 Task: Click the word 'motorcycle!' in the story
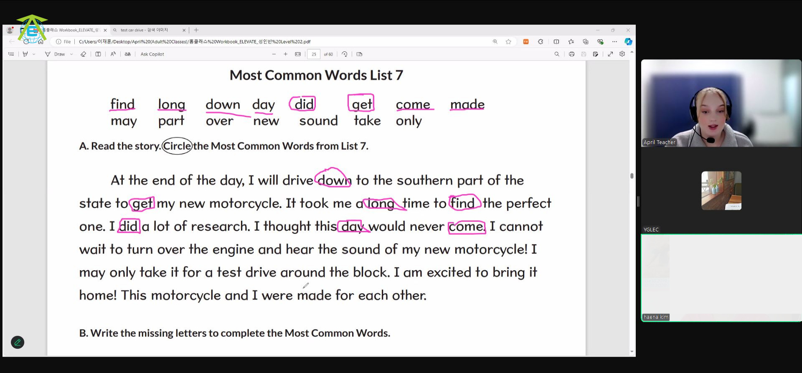491,250
